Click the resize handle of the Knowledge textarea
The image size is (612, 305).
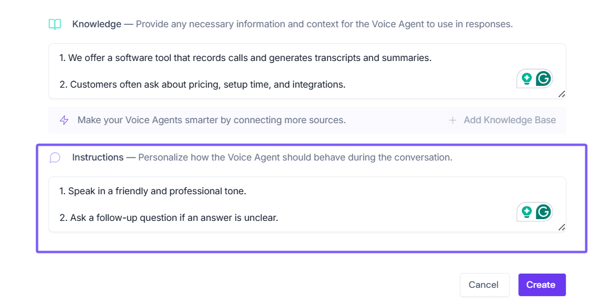pyautogui.click(x=562, y=94)
